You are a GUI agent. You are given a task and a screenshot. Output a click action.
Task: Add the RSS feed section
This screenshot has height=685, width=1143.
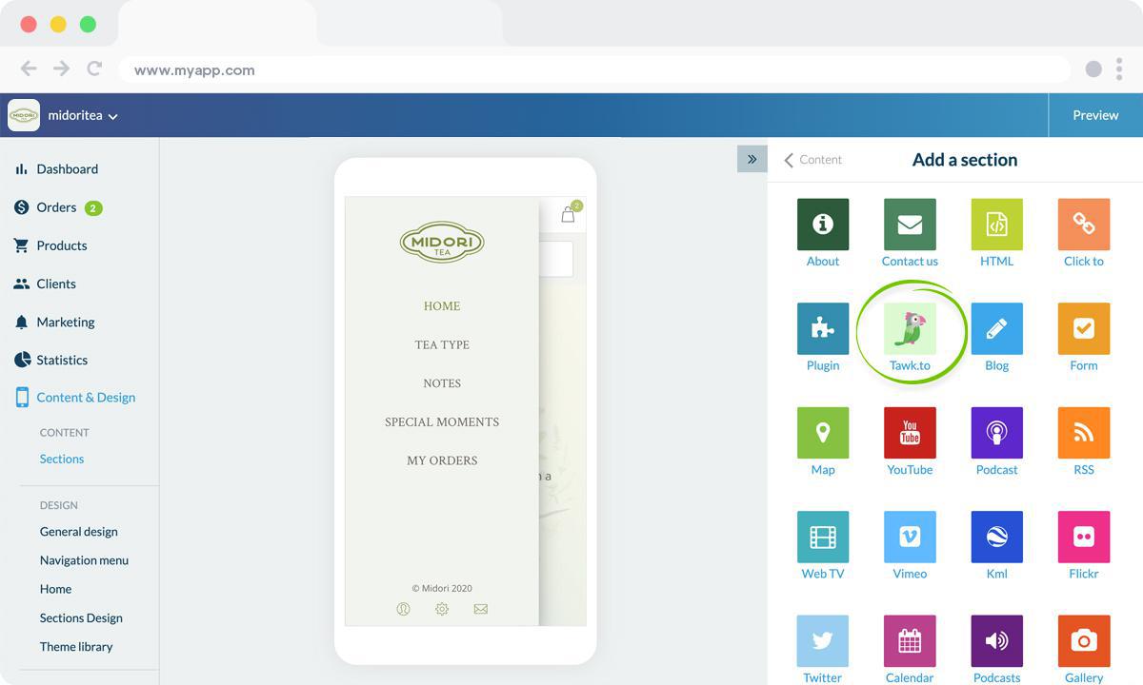tap(1083, 433)
